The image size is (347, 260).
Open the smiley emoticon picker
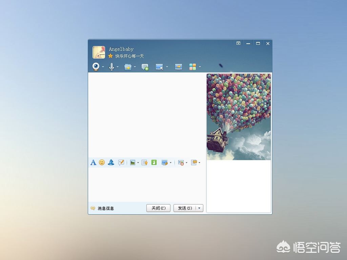(x=102, y=162)
